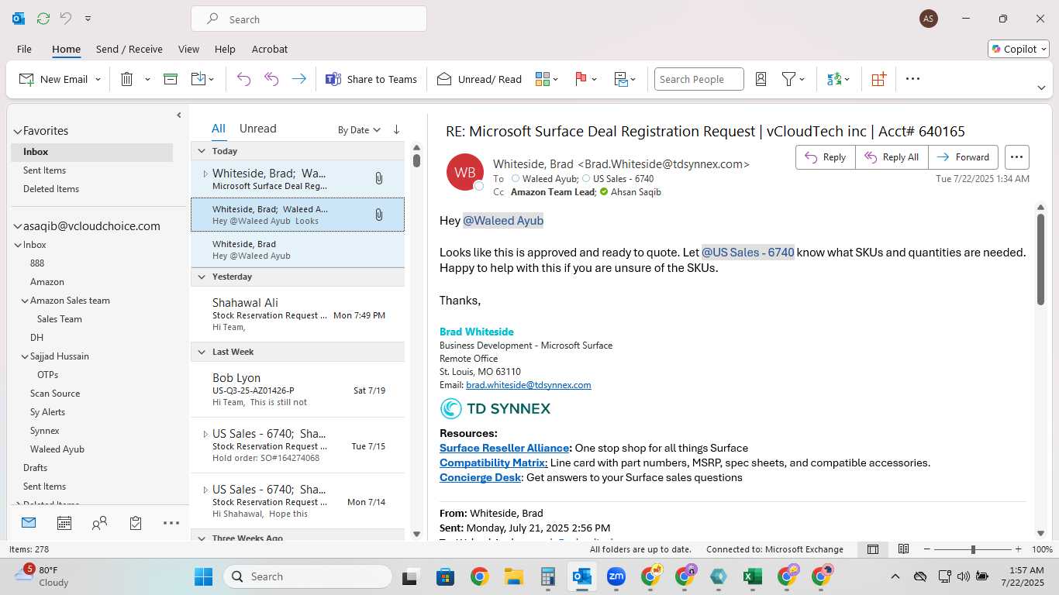Open the Send / Receive tab
Image resolution: width=1059 pixels, height=595 pixels.
point(129,49)
